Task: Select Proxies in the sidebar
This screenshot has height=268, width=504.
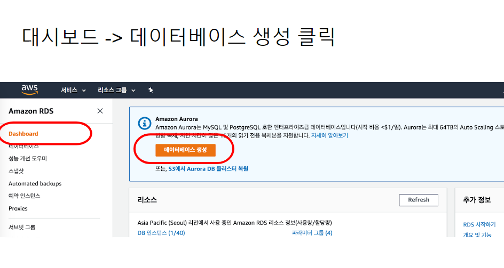Action: [18, 208]
